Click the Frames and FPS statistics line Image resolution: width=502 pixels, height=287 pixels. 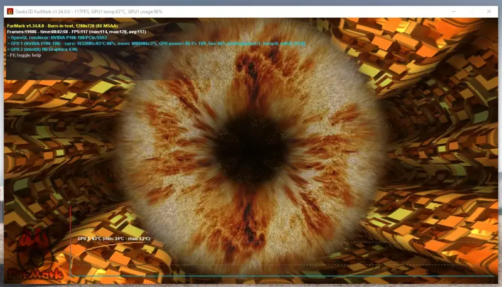(76, 31)
